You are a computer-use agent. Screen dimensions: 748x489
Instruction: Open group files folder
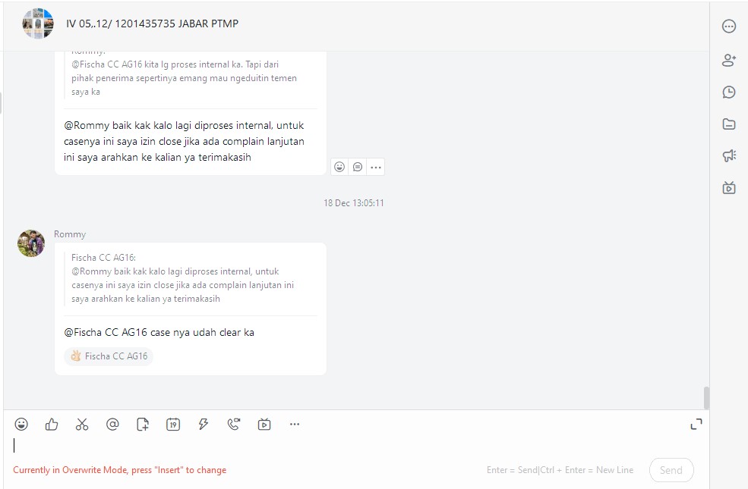pos(729,124)
